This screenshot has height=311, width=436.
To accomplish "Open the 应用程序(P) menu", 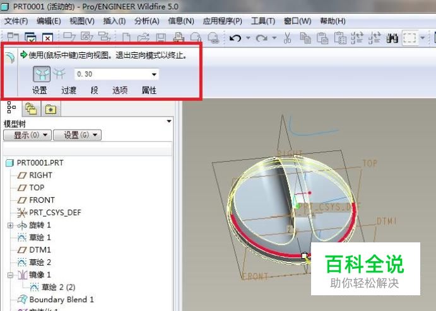I will coord(223,21).
